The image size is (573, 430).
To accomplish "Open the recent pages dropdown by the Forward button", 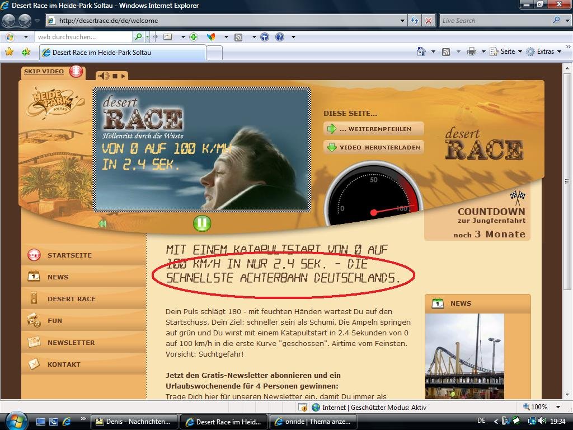I will point(37,21).
